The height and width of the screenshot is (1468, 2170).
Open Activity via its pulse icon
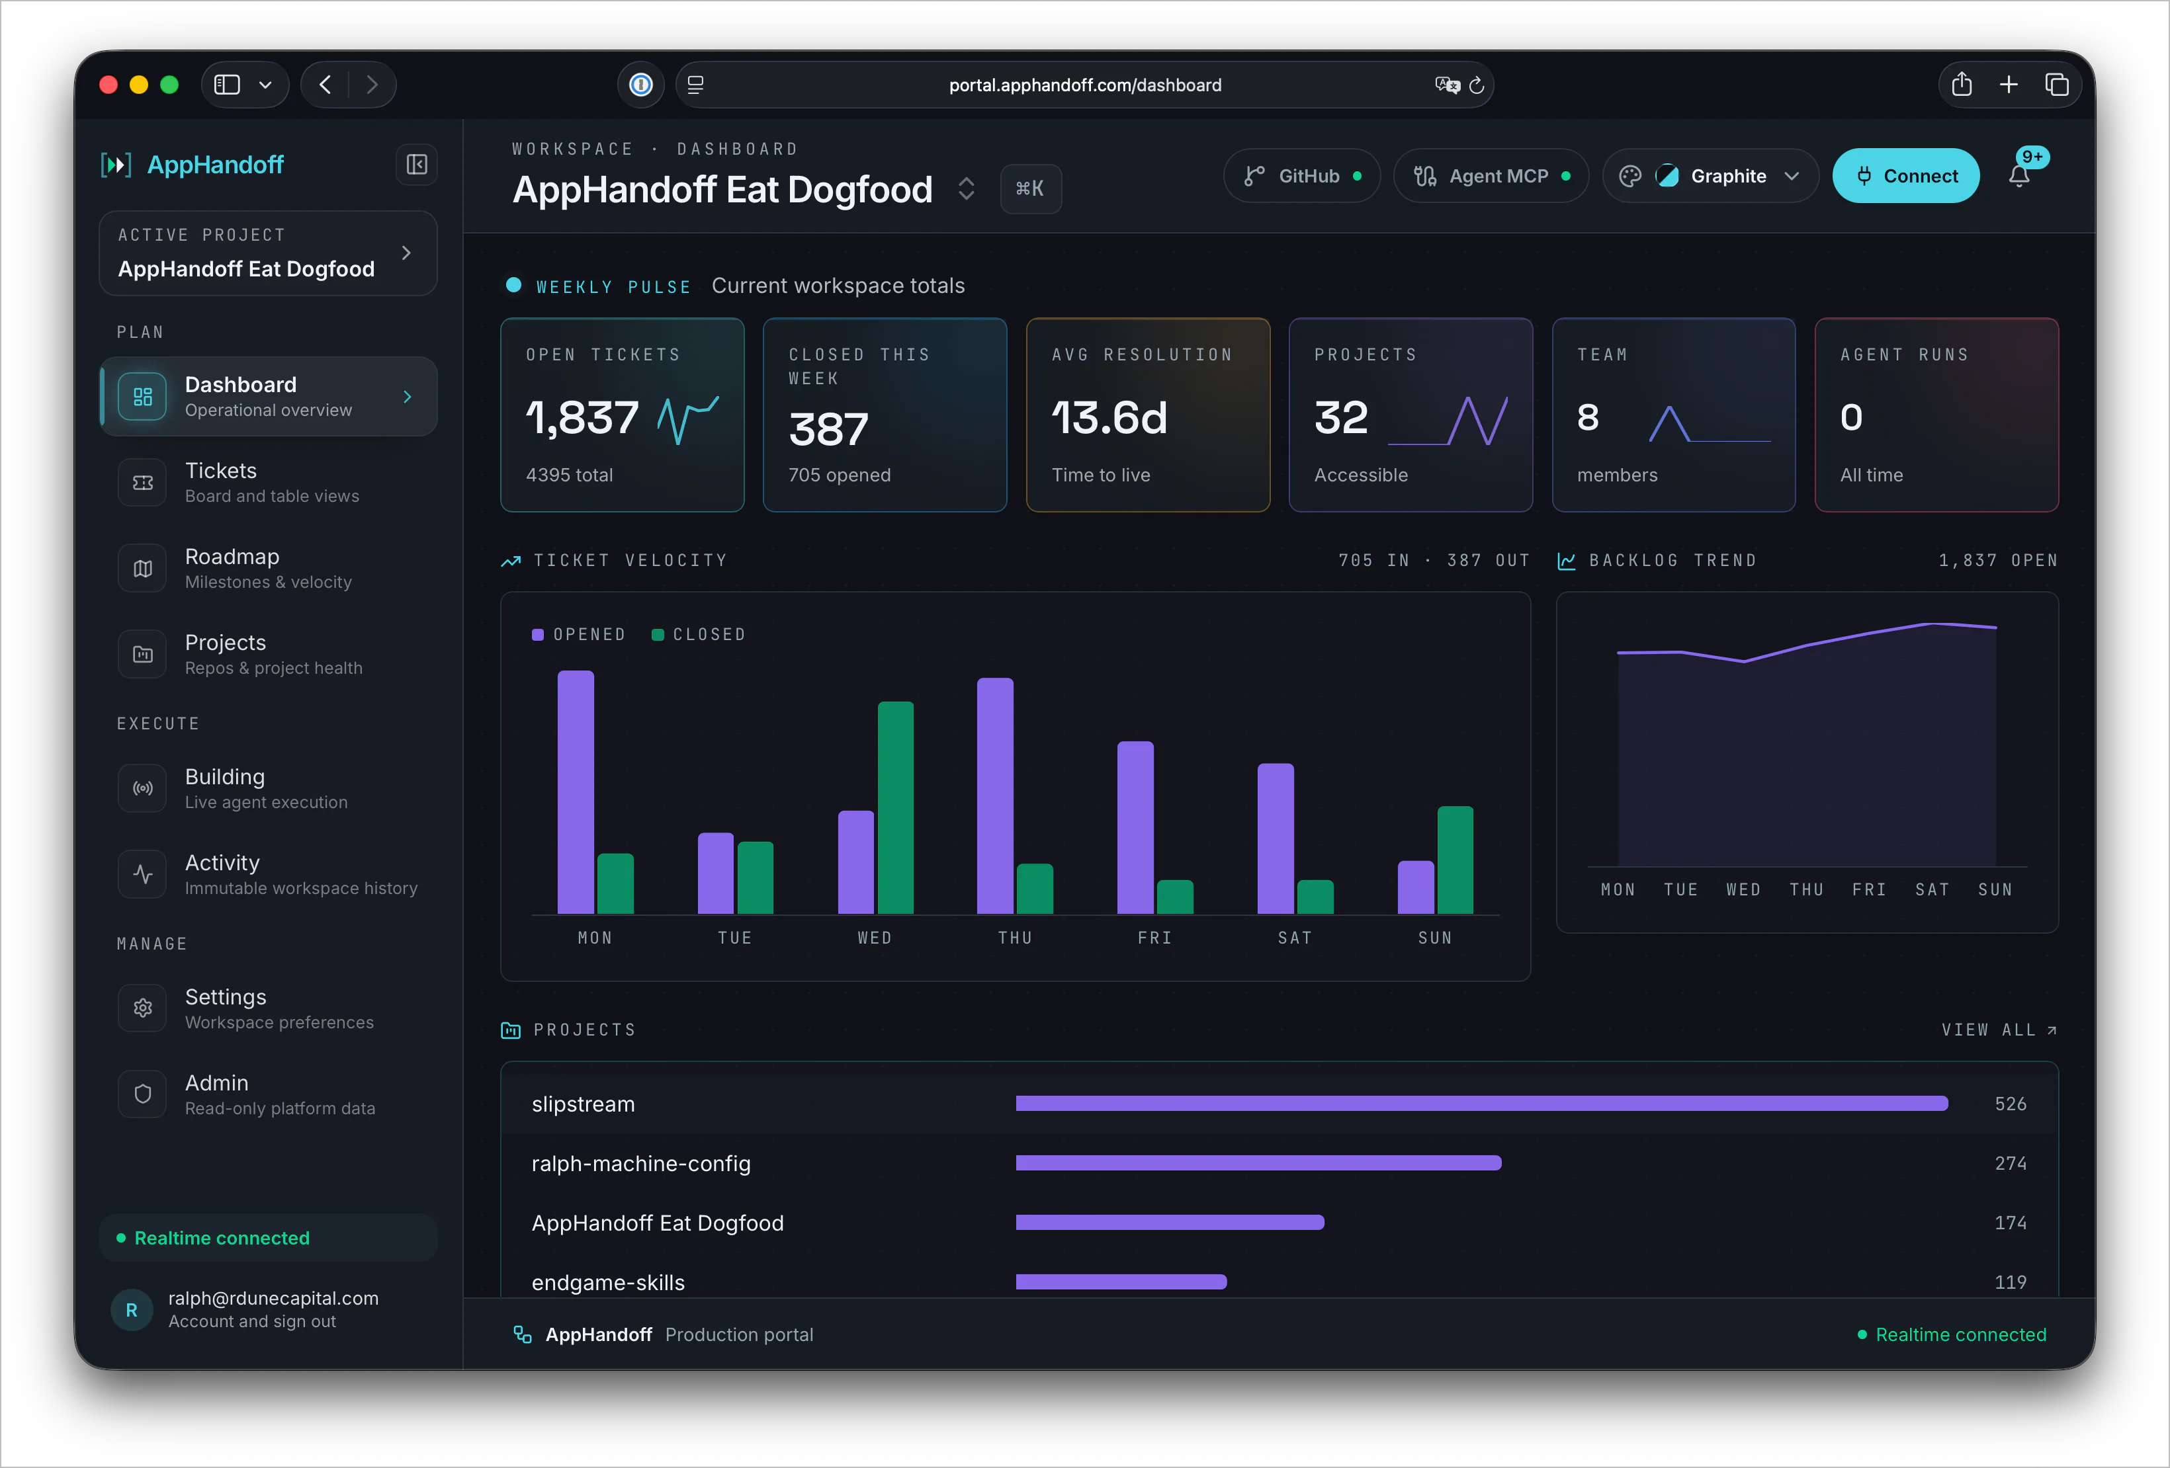point(143,874)
